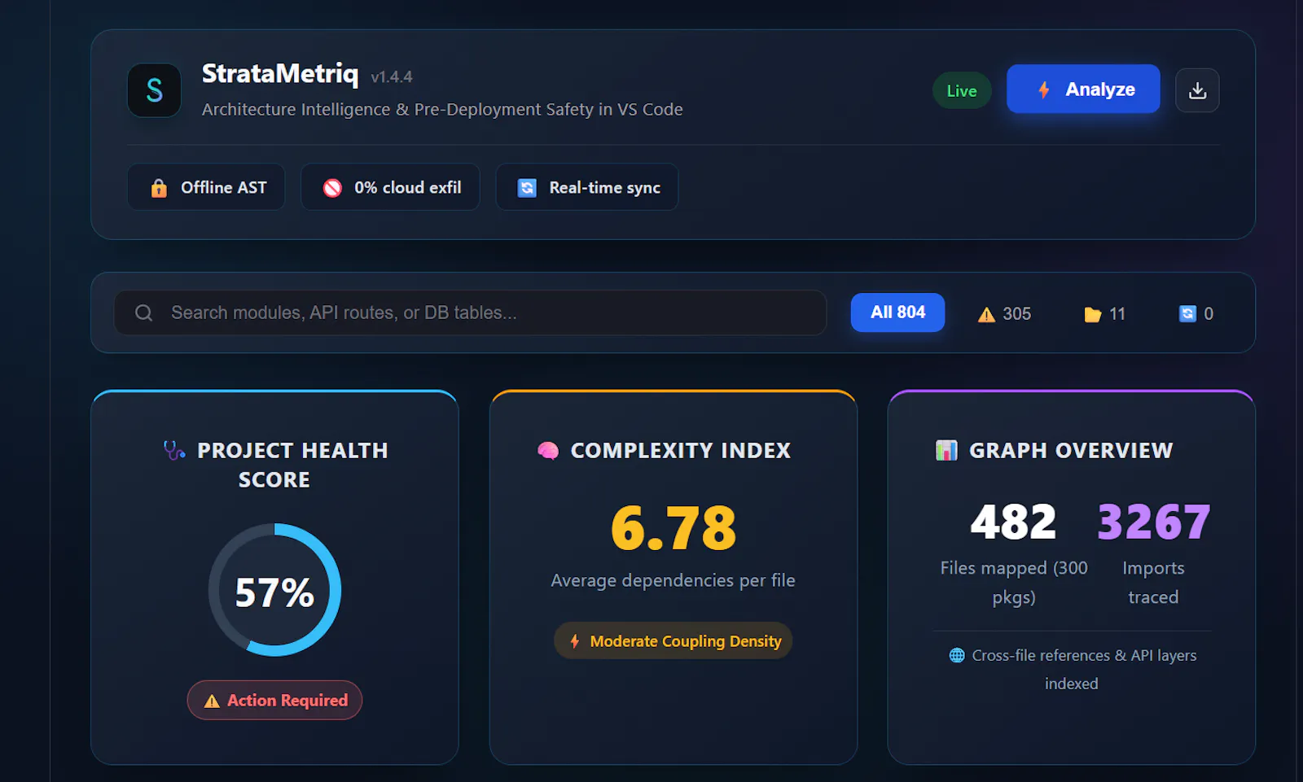This screenshot has width=1303, height=782.
Task: Select the sync 0 filter tab
Action: click(x=1196, y=313)
